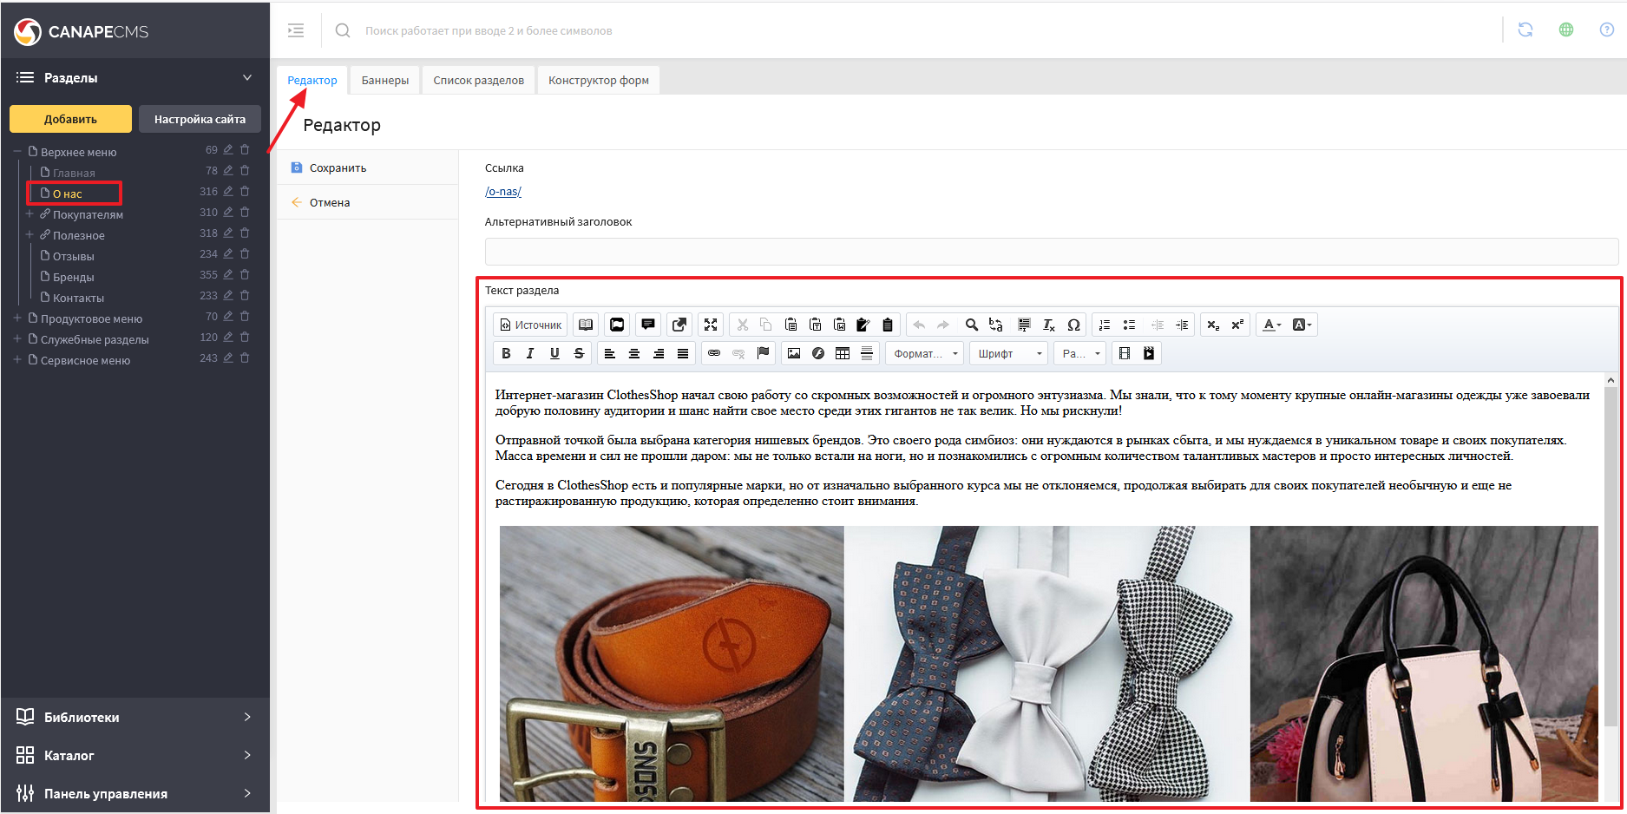Open the Шрифт font dropdown
This screenshot has height=814, width=1627.
(x=1009, y=353)
